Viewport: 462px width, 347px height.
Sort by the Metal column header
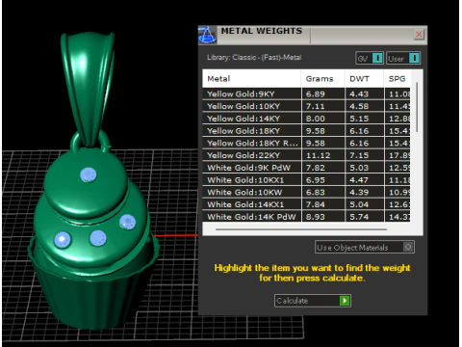[251, 79]
